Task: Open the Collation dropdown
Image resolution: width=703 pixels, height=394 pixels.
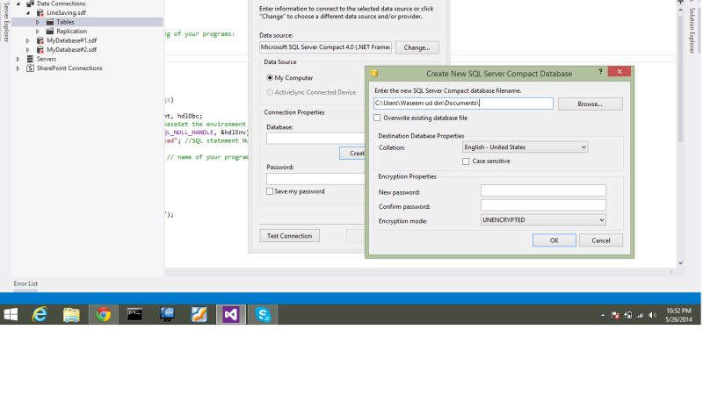Action: [525, 147]
